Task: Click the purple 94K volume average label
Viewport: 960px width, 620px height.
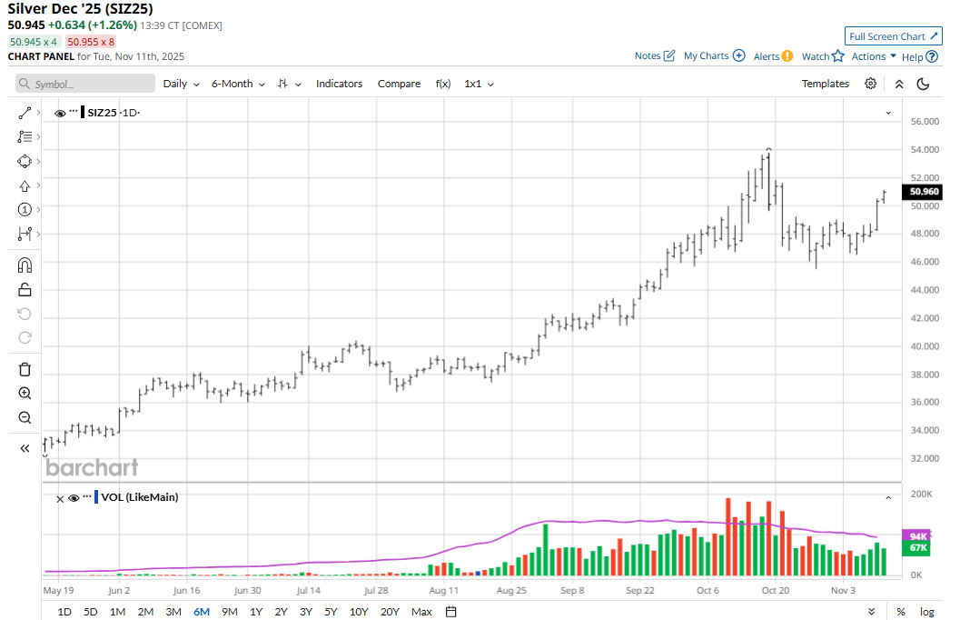Action: tap(916, 536)
